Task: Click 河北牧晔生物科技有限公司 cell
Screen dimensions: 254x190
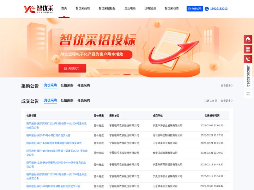Action: pos(168,135)
